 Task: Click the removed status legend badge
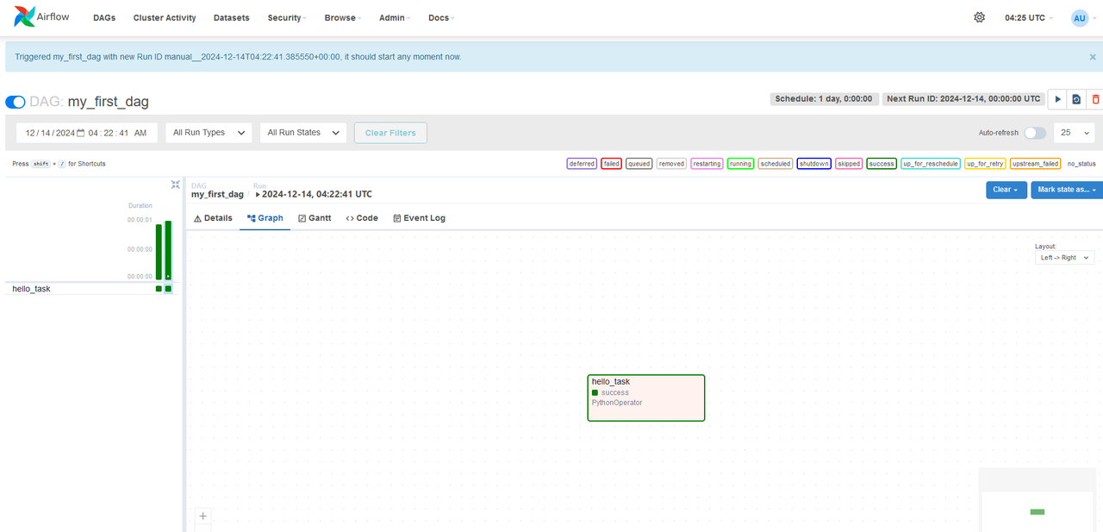click(x=671, y=164)
